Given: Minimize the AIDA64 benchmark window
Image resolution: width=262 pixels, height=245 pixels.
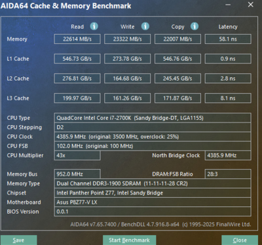Looking at the screenshot, I should click(x=228, y=5).
